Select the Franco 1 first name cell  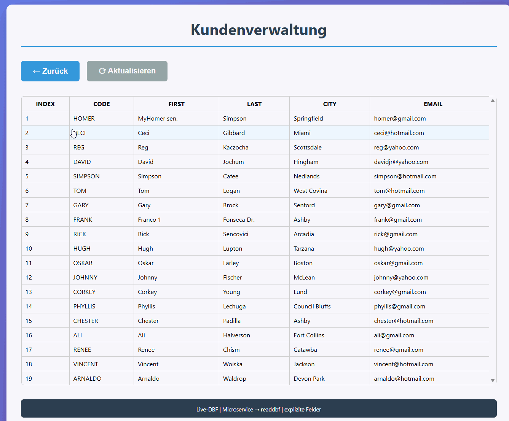[x=177, y=219]
